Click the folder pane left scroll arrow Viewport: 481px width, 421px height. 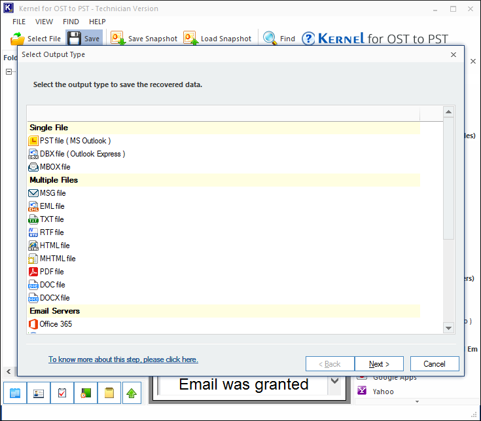coord(9,372)
